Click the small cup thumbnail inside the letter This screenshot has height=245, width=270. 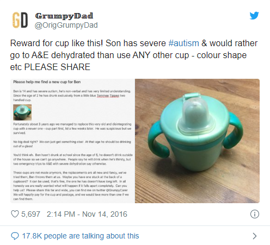pyautogui.click(x=22, y=112)
